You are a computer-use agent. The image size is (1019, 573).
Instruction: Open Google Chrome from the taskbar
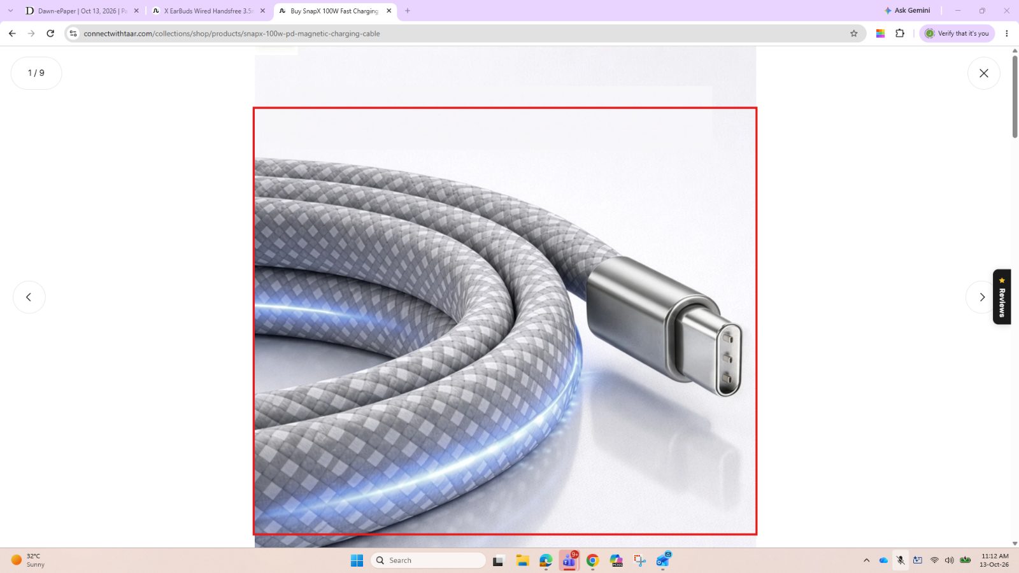tap(592, 560)
